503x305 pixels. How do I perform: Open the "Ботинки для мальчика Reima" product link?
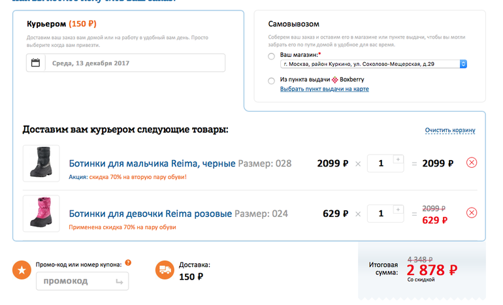(152, 163)
